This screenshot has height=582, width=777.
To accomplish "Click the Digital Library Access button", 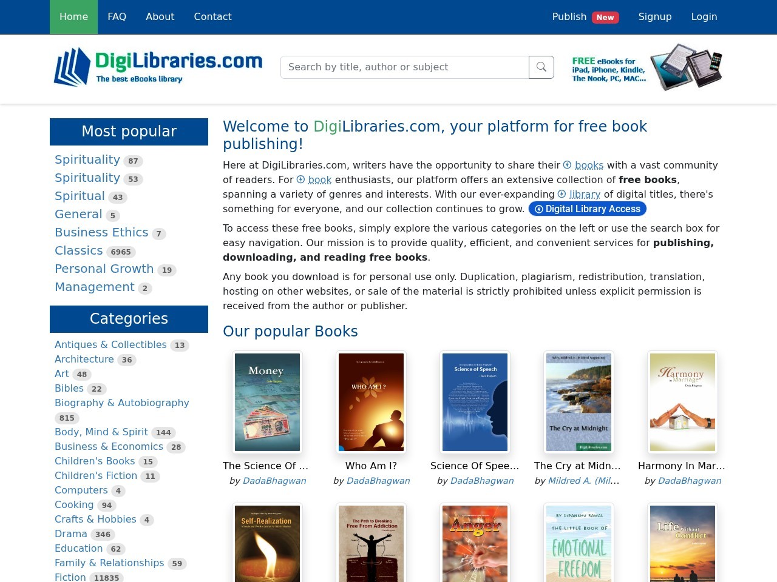I will pos(588,209).
